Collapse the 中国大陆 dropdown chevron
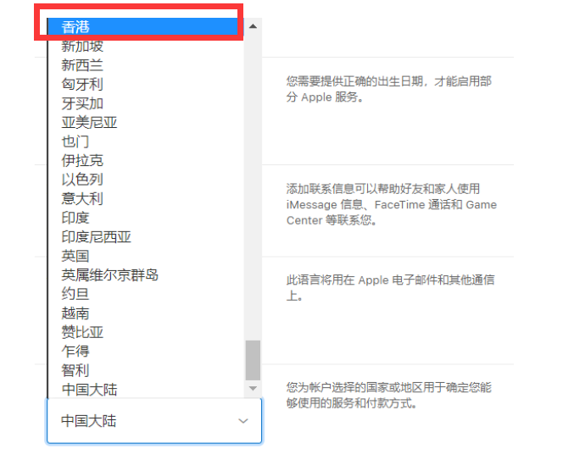The image size is (563, 460). pyautogui.click(x=243, y=421)
